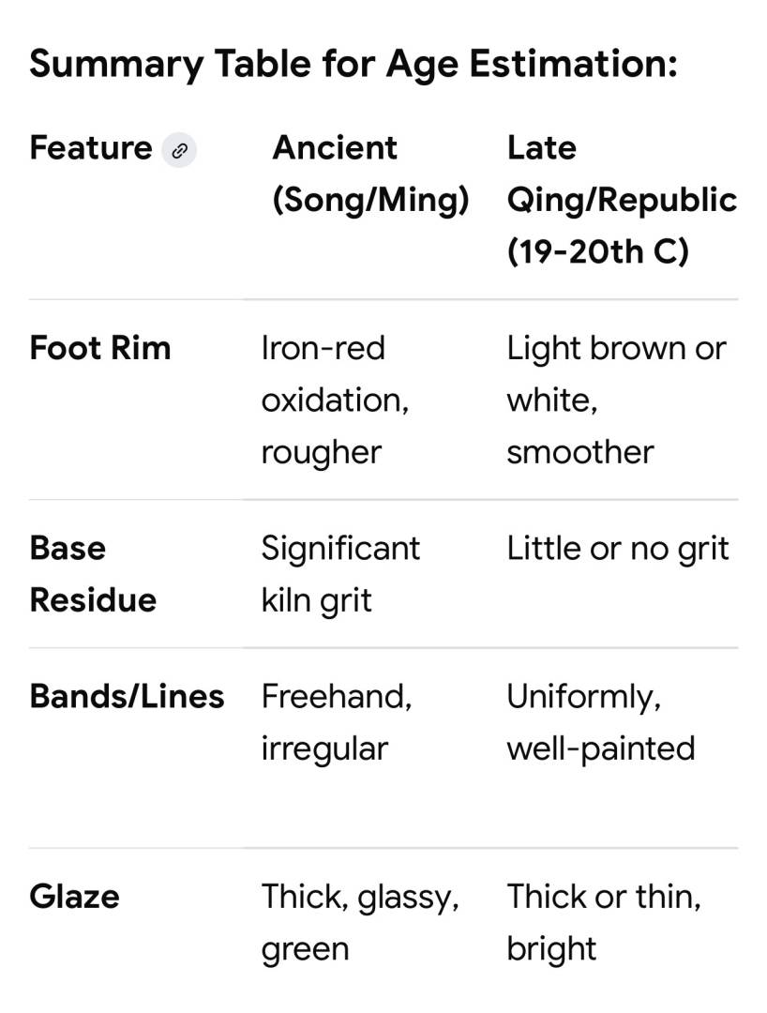Click the Summary Table for Age Estimation heading
The height and width of the screenshot is (1013, 767).
click(353, 64)
